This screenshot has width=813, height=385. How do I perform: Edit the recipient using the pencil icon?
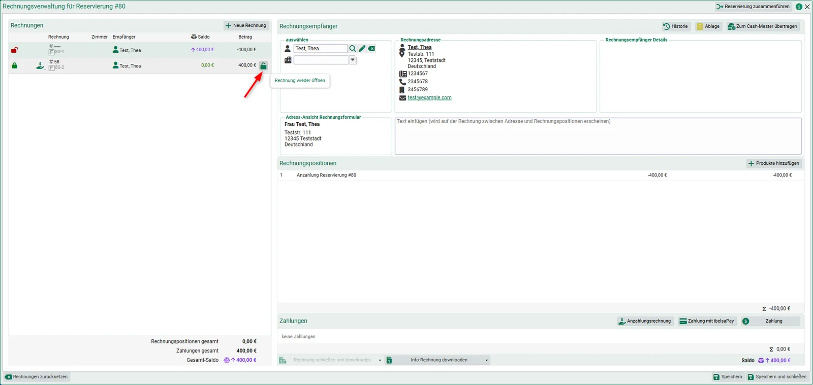point(362,49)
